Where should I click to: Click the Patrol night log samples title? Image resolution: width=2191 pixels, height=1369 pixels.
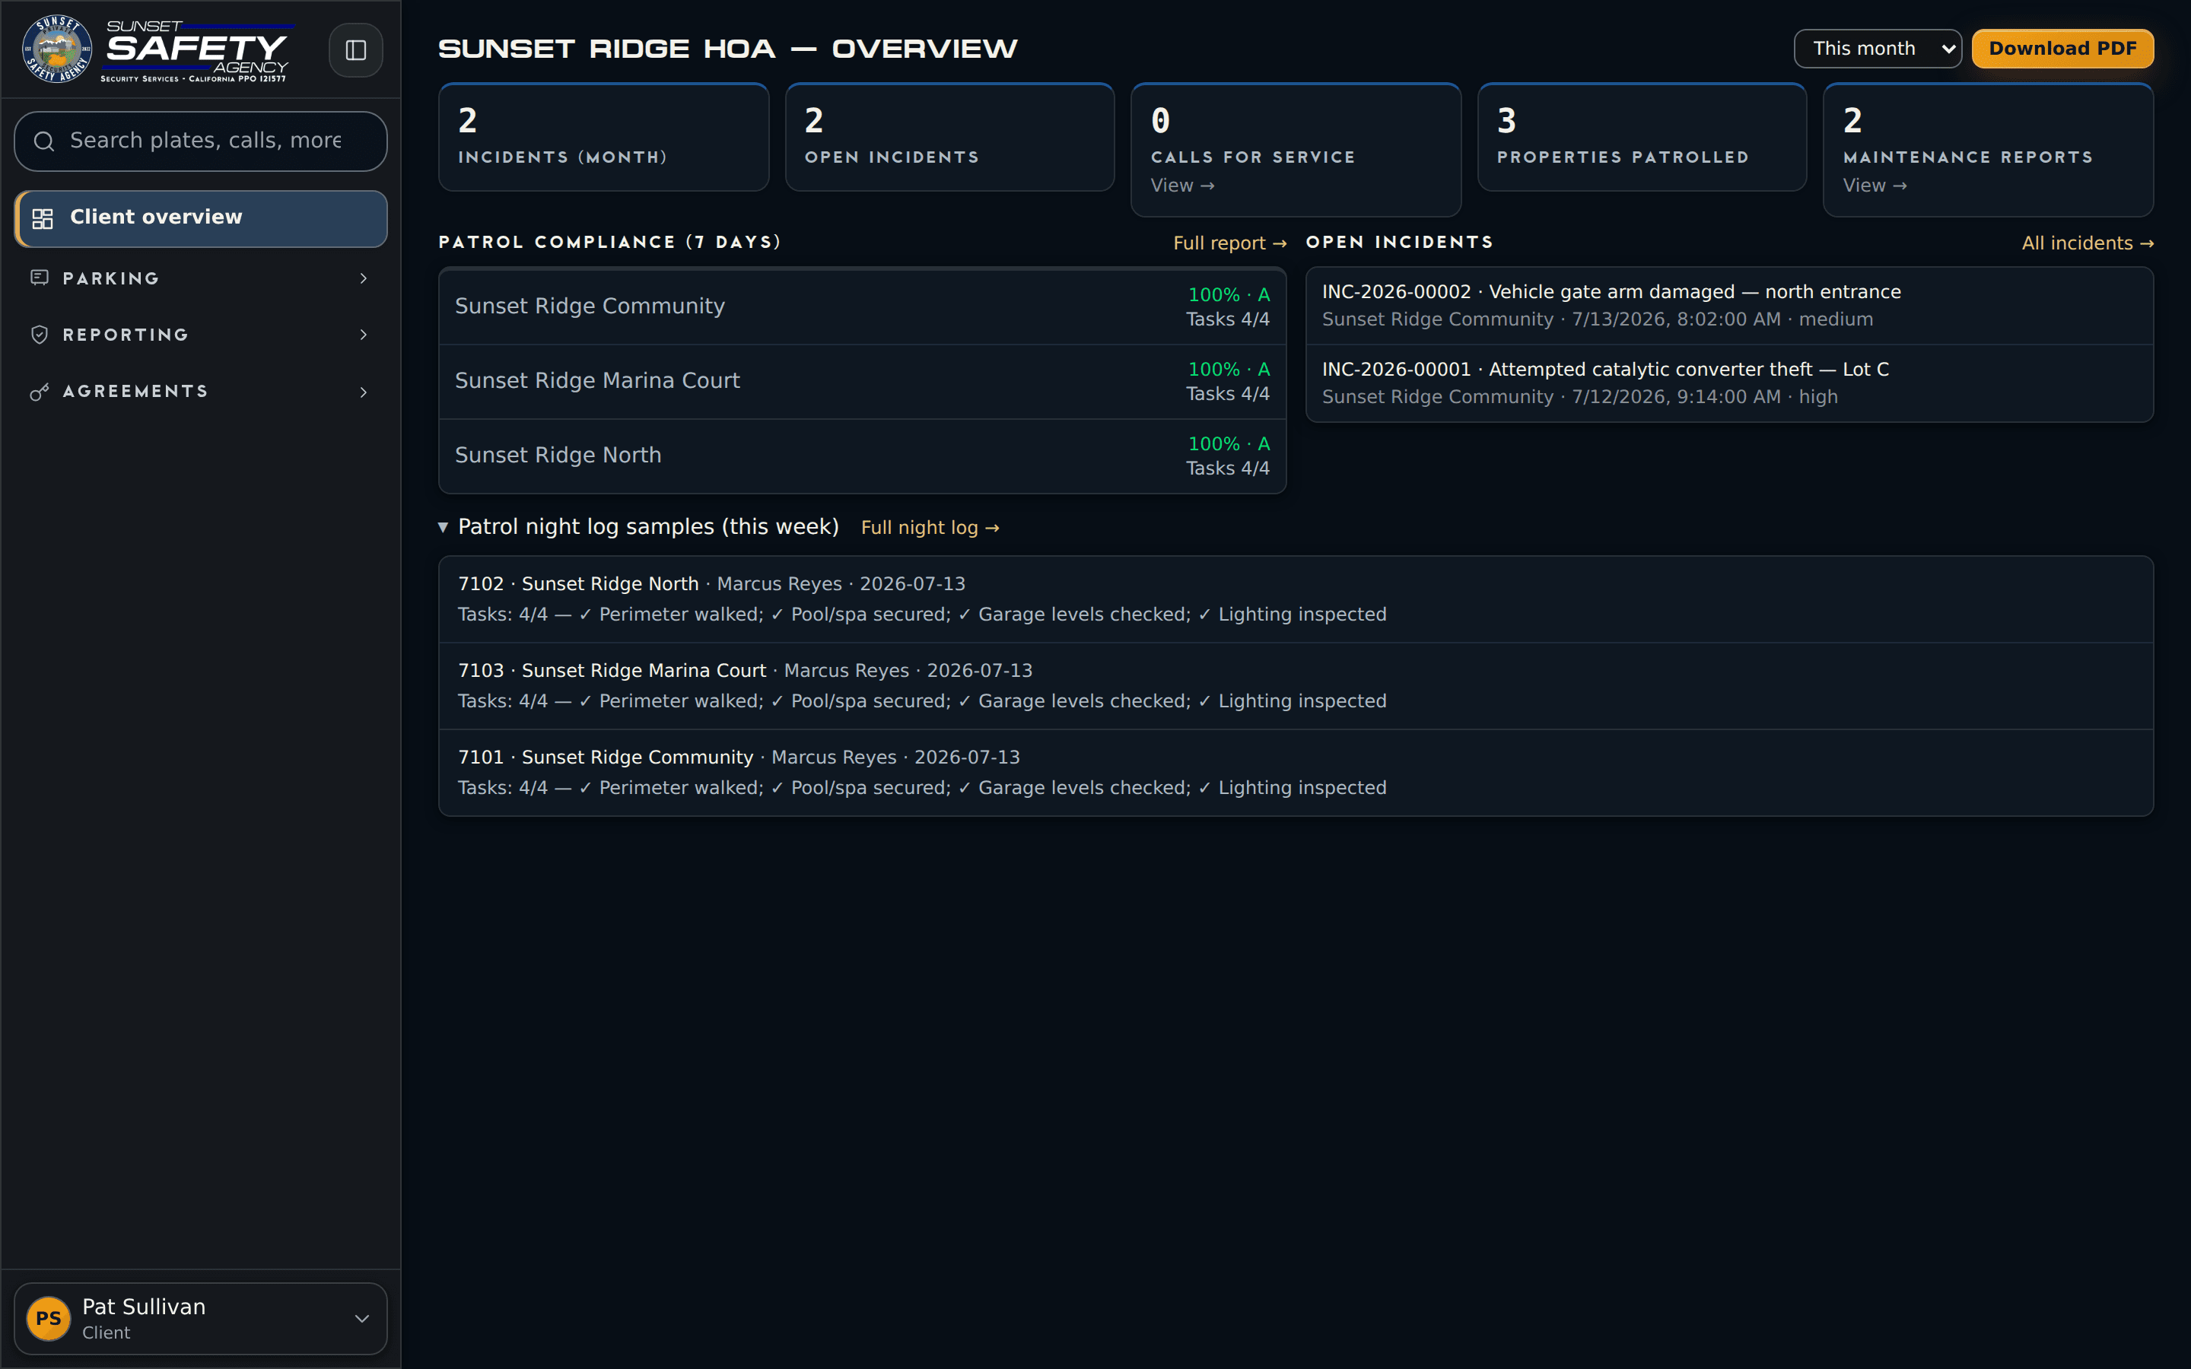click(x=648, y=527)
